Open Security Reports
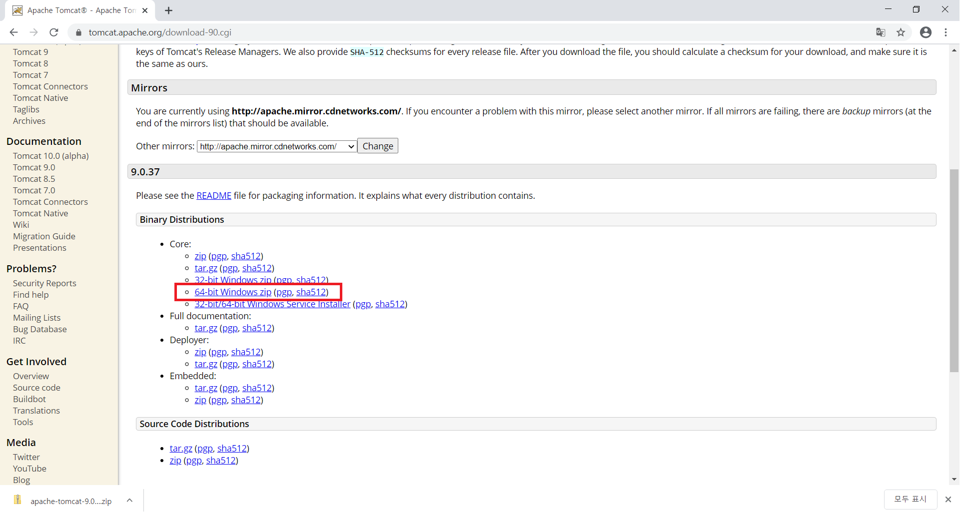 tap(44, 283)
